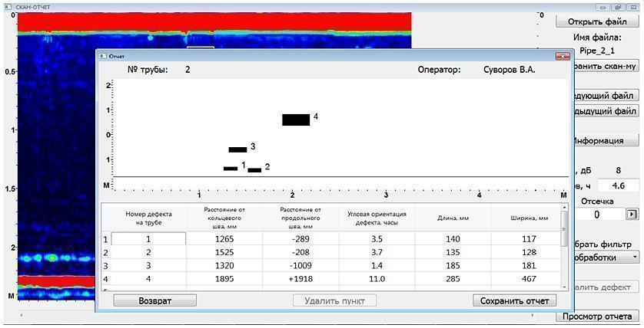Close the Отчет report window
The image size is (644, 328).
563,56
